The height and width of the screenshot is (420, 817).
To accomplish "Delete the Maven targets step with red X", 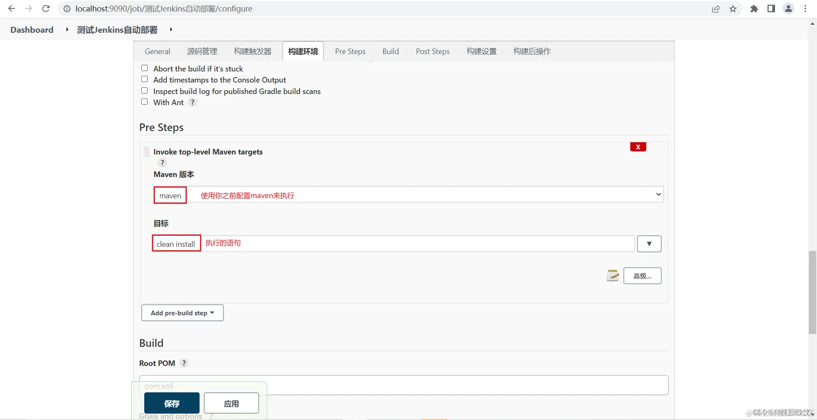I will pyautogui.click(x=638, y=147).
